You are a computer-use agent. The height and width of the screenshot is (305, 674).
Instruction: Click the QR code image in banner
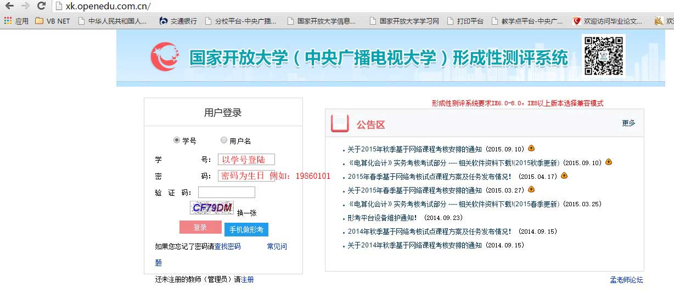tap(603, 55)
